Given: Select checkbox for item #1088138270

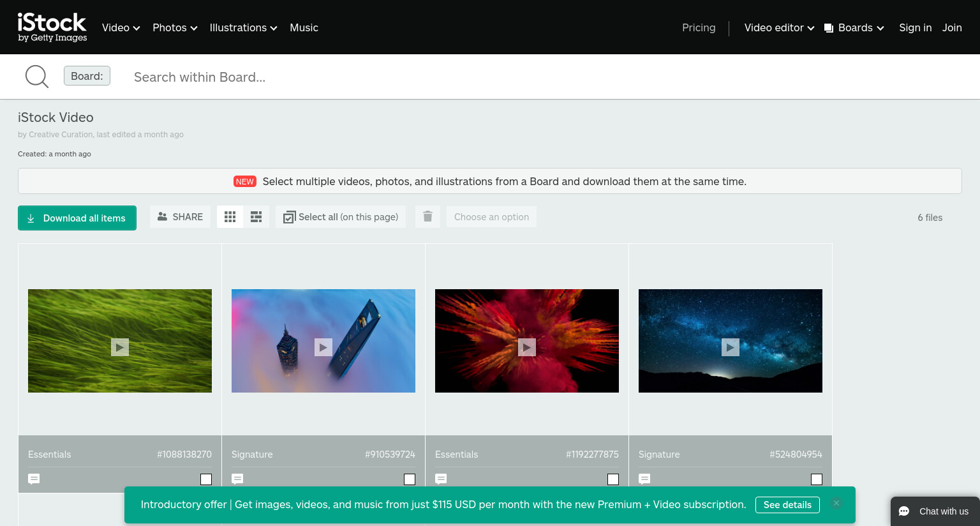Looking at the screenshot, I should tap(206, 479).
